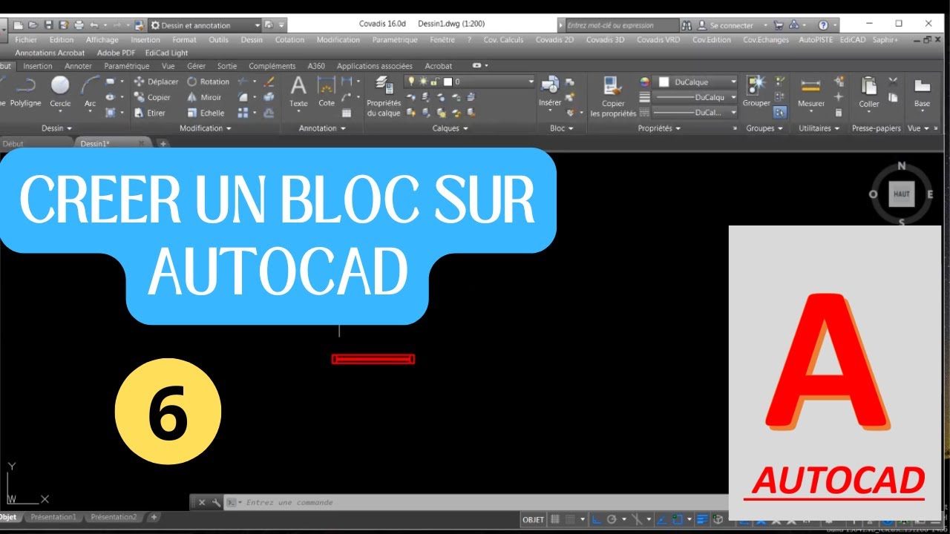Toggle the OBJET model space button
Viewport: 950px width, 534px height.
click(x=533, y=519)
